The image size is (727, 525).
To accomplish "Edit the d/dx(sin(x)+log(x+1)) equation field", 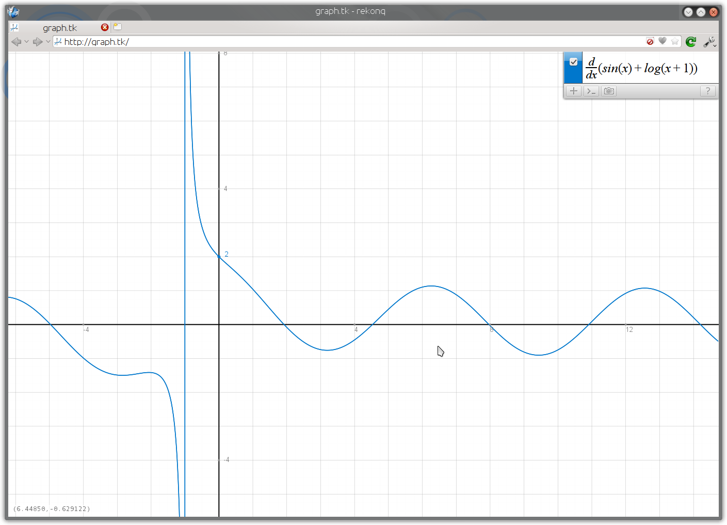I will (x=650, y=68).
